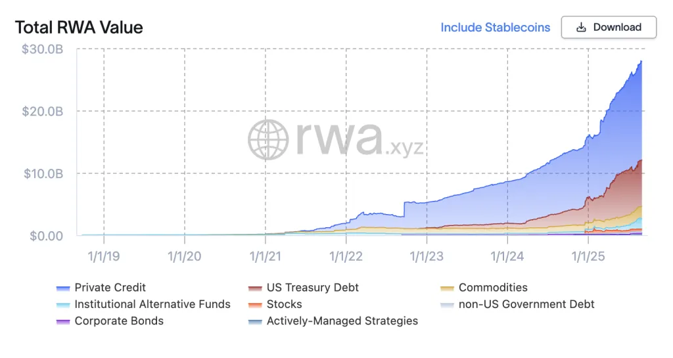The width and height of the screenshot is (673, 358).
Task: Click the rwa.xyz globe watermark icon
Action: (x=268, y=139)
